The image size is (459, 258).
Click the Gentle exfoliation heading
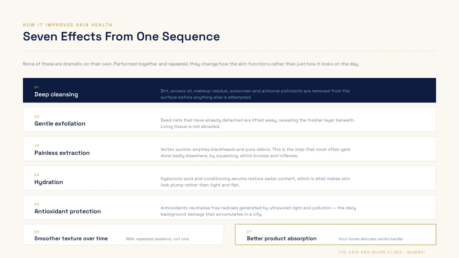(60, 123)
